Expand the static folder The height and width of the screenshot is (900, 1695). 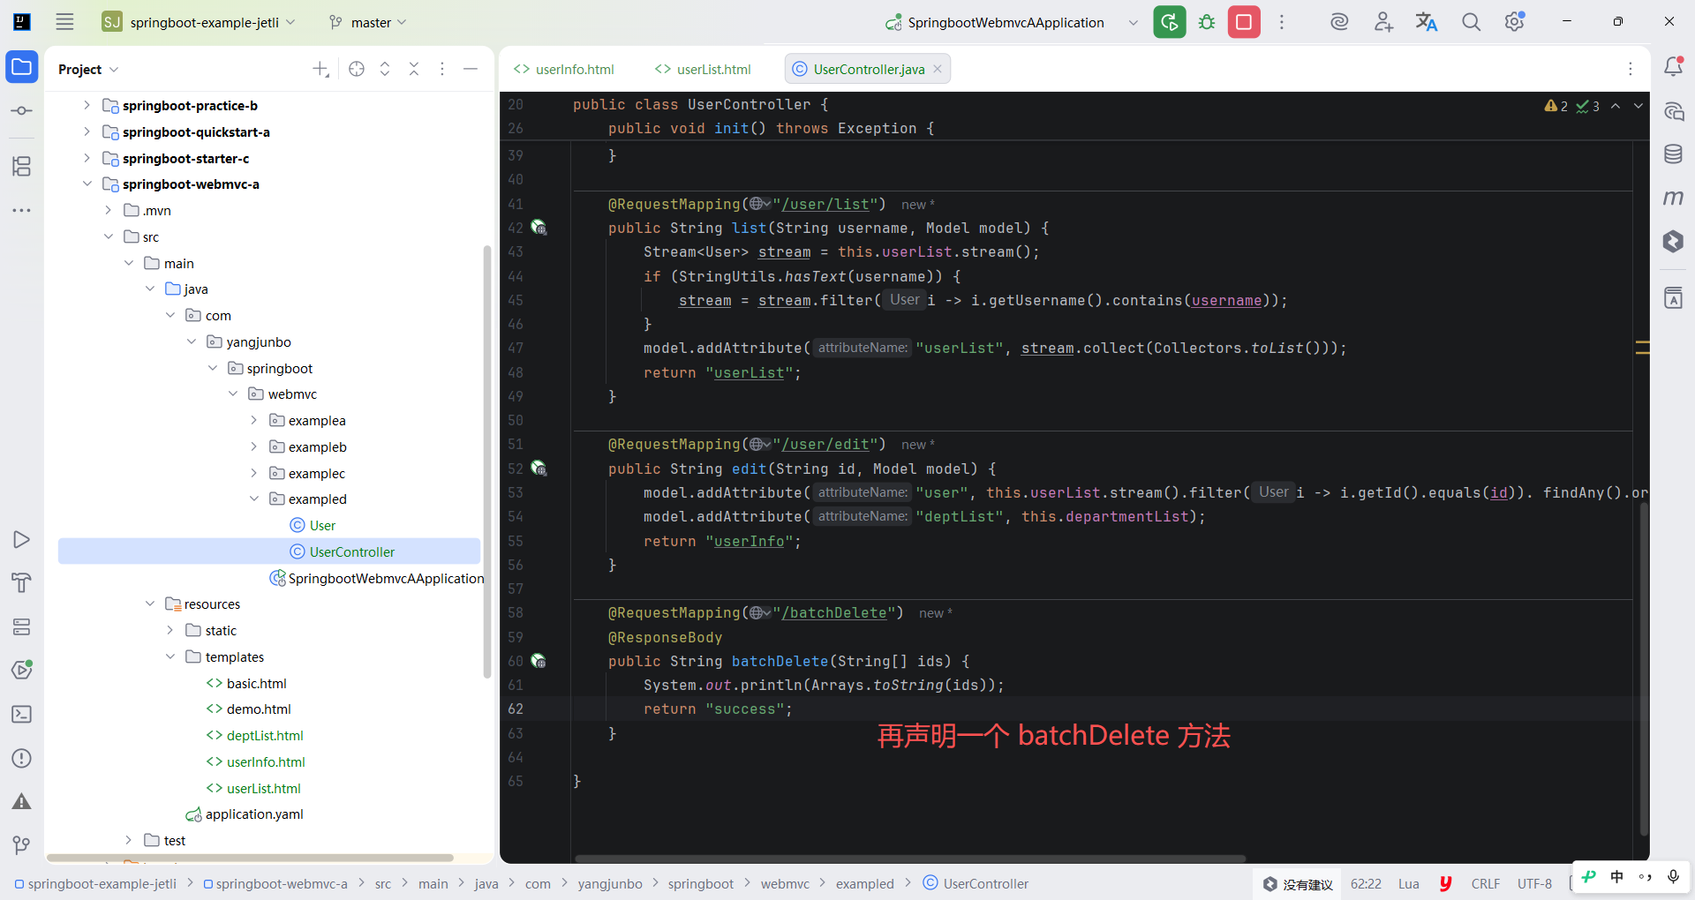pos(170,630)
